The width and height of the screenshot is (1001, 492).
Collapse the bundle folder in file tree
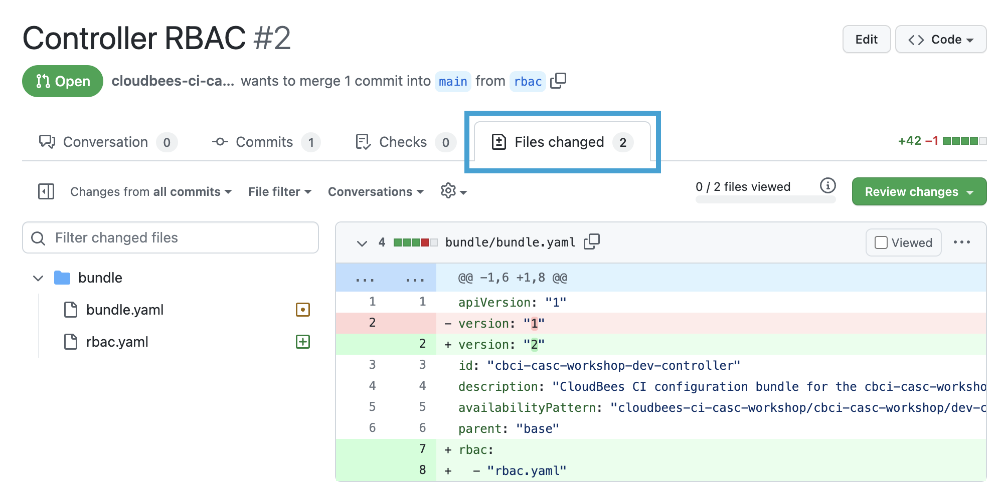[38, 278]
